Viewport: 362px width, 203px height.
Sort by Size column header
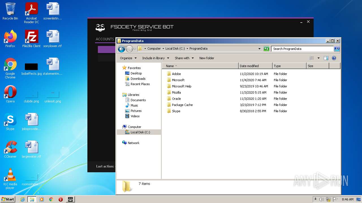pyautogui.click(x=318, y=66)
